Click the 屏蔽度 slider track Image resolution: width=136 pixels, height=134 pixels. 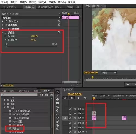point(31,47)
